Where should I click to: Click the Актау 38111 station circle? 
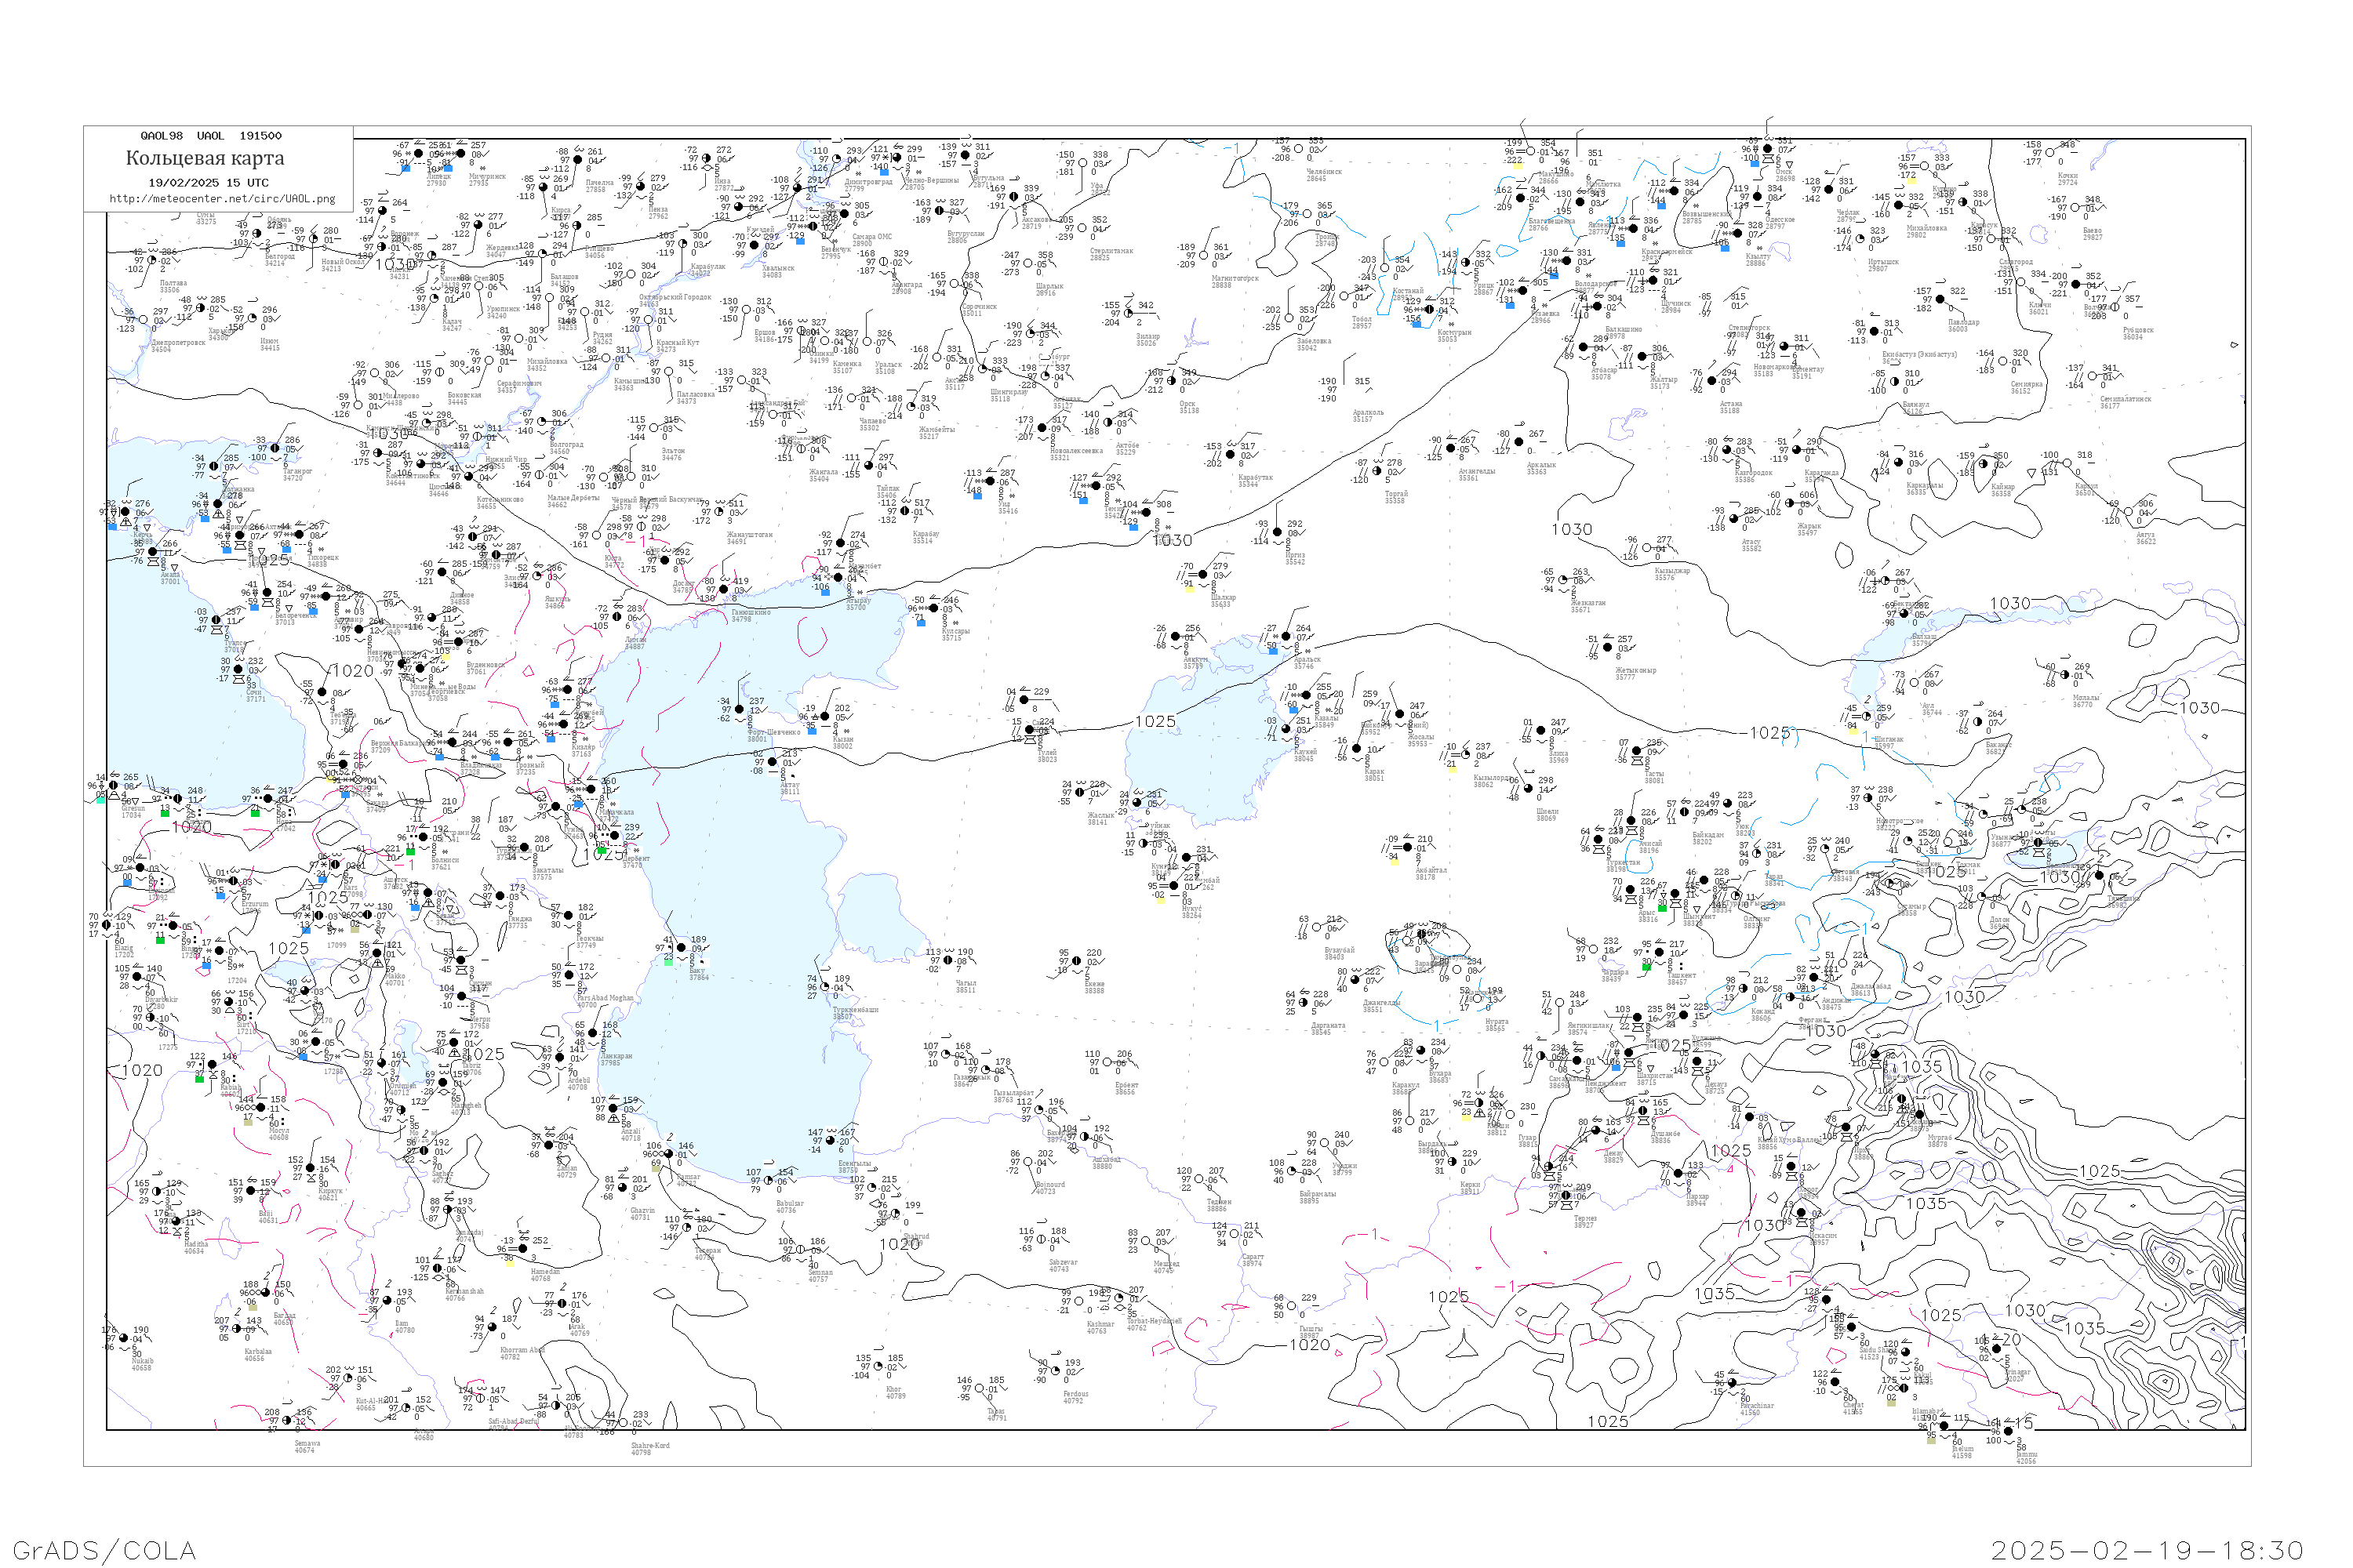[774, 763]
